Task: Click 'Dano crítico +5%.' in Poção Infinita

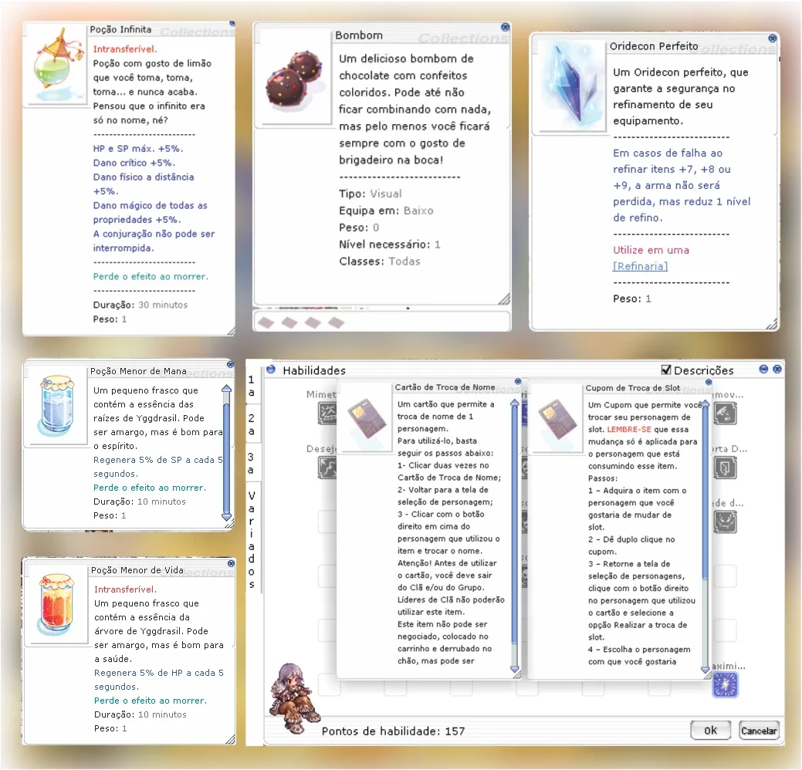Action: pyautogui.click(x=134, y=163)
